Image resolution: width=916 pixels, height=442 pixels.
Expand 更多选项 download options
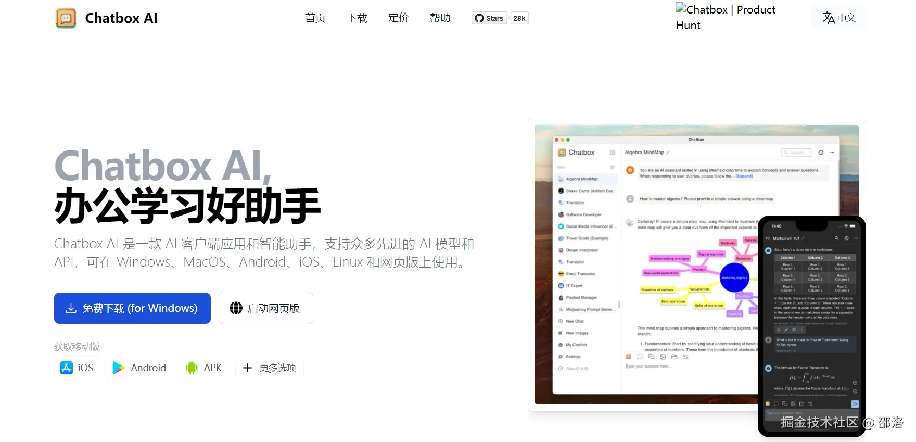tap(270, 368)
